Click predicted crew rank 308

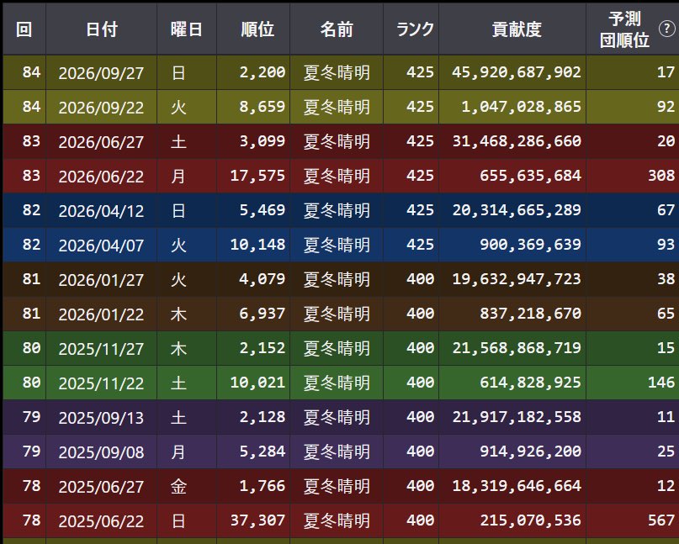point(661,175)
